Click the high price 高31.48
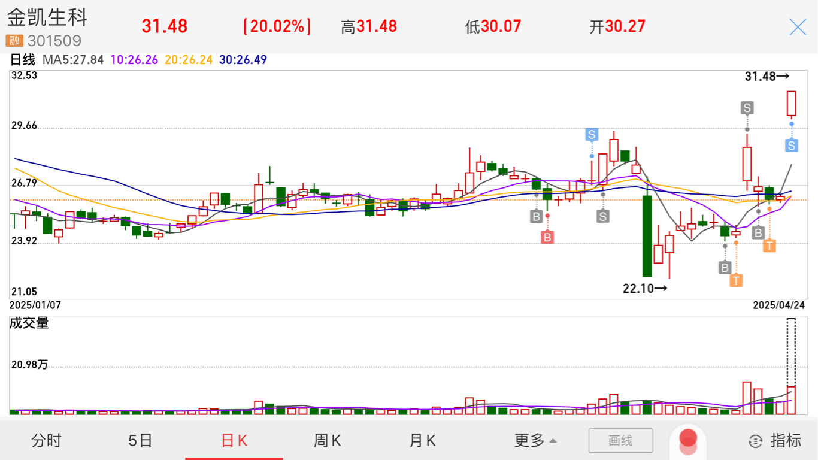 click(x=369, y=26)
